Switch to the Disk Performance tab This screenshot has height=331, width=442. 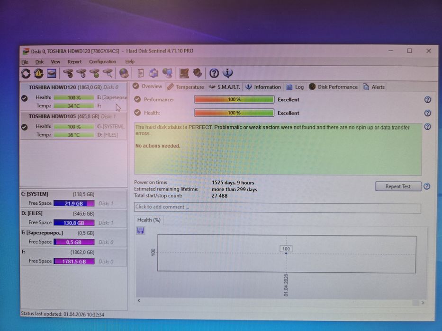(x=333, y=87)
